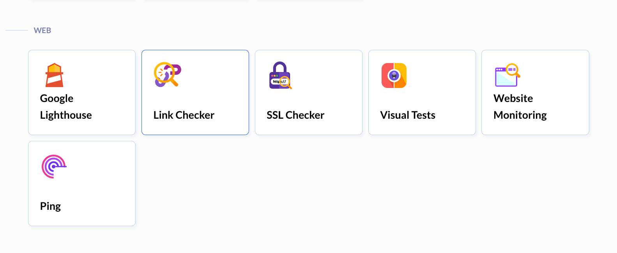Click the SSL Checker text label
This screenshot has width=617, height=253.
click(x=295, y=115)
